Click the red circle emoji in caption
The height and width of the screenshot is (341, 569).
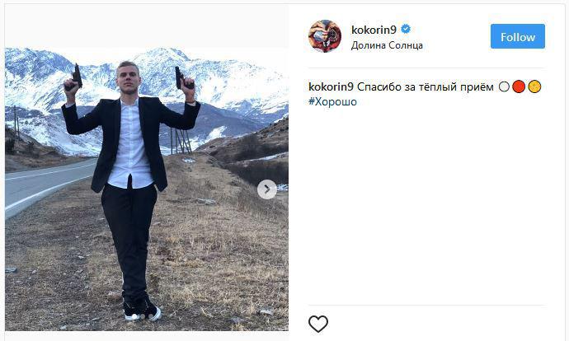519,87
